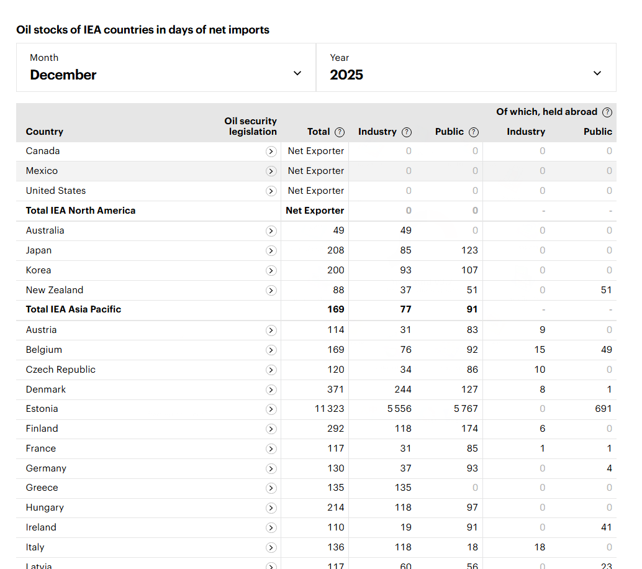This screenshot has width=642, height=569.
Task: Open Mexico's oil security legislation arrow
Action: point(271,171)
